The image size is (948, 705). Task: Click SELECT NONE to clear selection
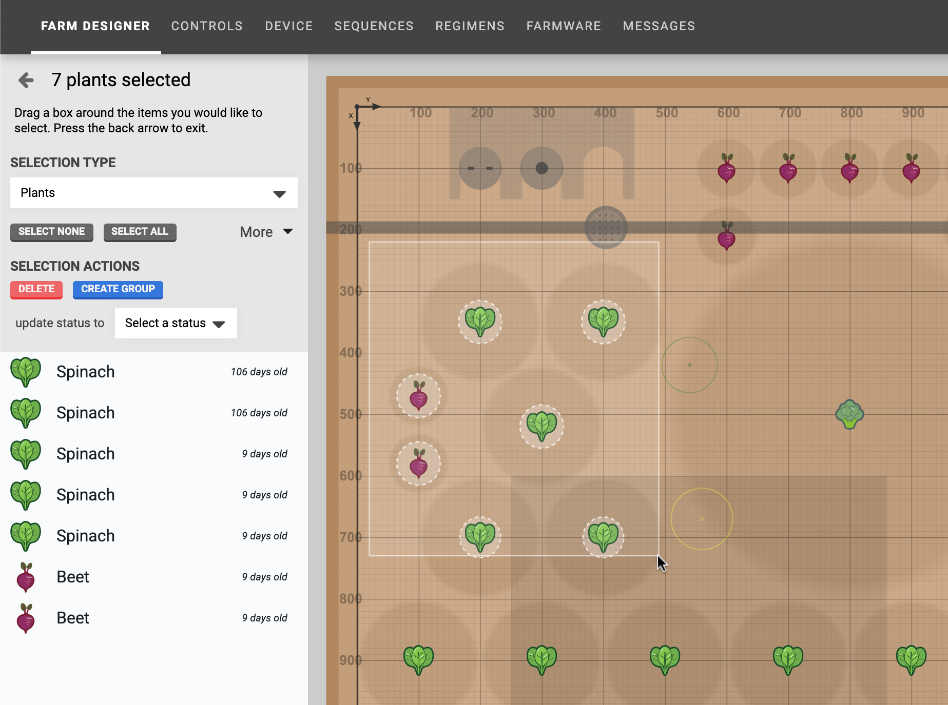point(51,232)
